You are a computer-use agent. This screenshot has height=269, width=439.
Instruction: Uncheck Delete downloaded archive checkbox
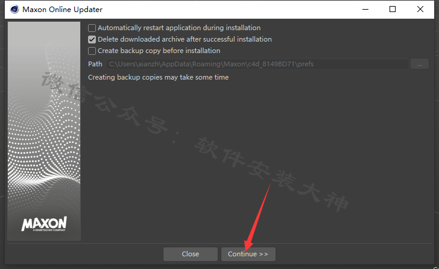(x=92, y=39)
